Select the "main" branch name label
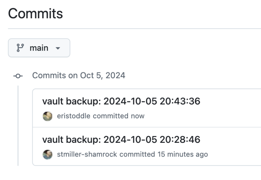The image size is (261, 180). 39,48
